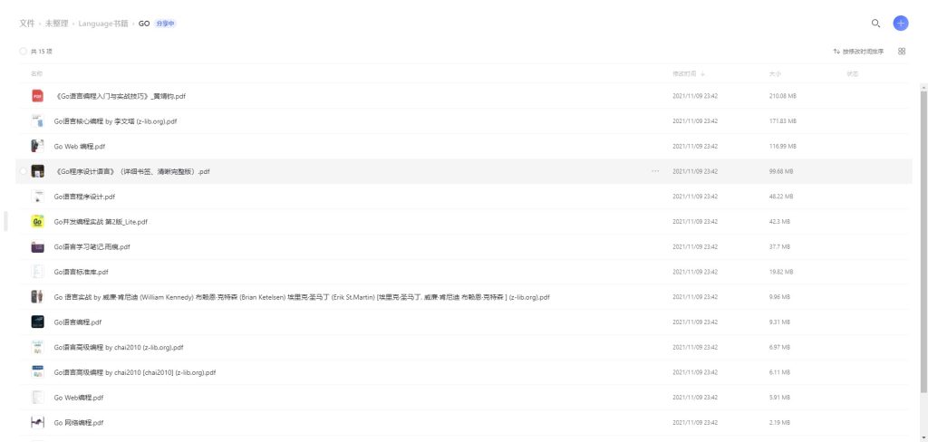Open Go 网络编程.pdf file name
This screenshot has width=928, height=442.
click(79, 422)
